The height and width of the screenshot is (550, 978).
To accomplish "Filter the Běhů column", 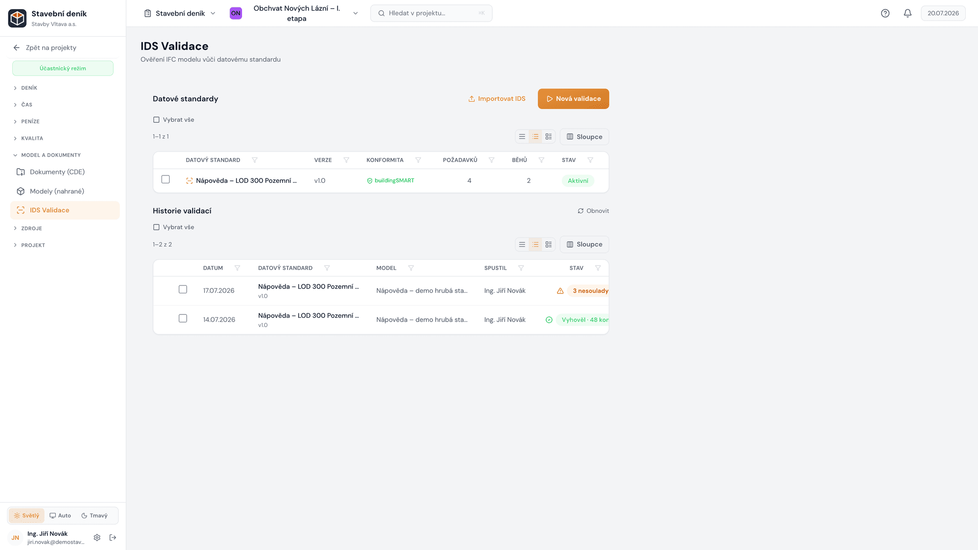I will tap(541, 160).
